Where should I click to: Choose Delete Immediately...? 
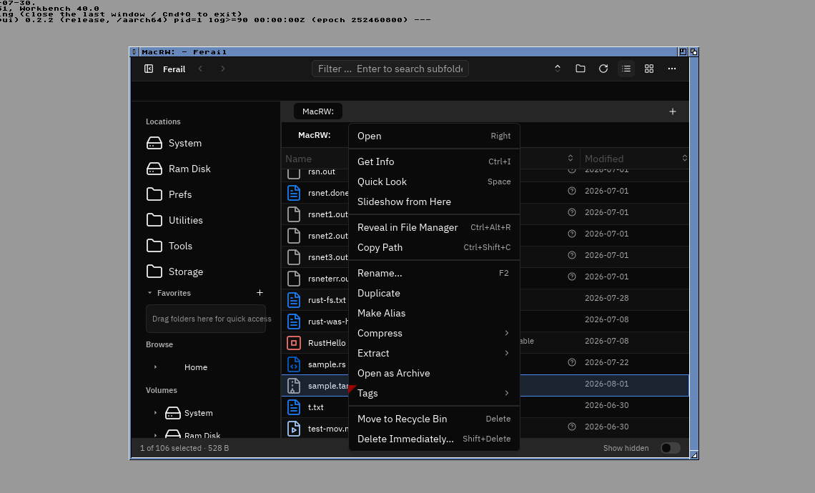coord(434,439)
